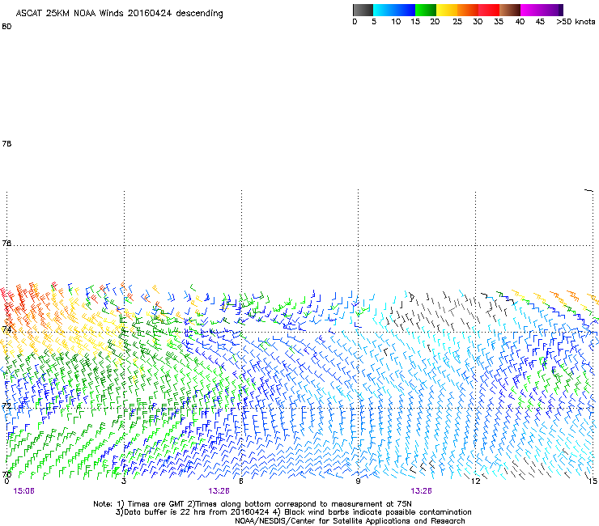The height and width of the screenshot is (526, 599).
Task: Click the note 'Times are GMT' line
Action: [253, 504]
